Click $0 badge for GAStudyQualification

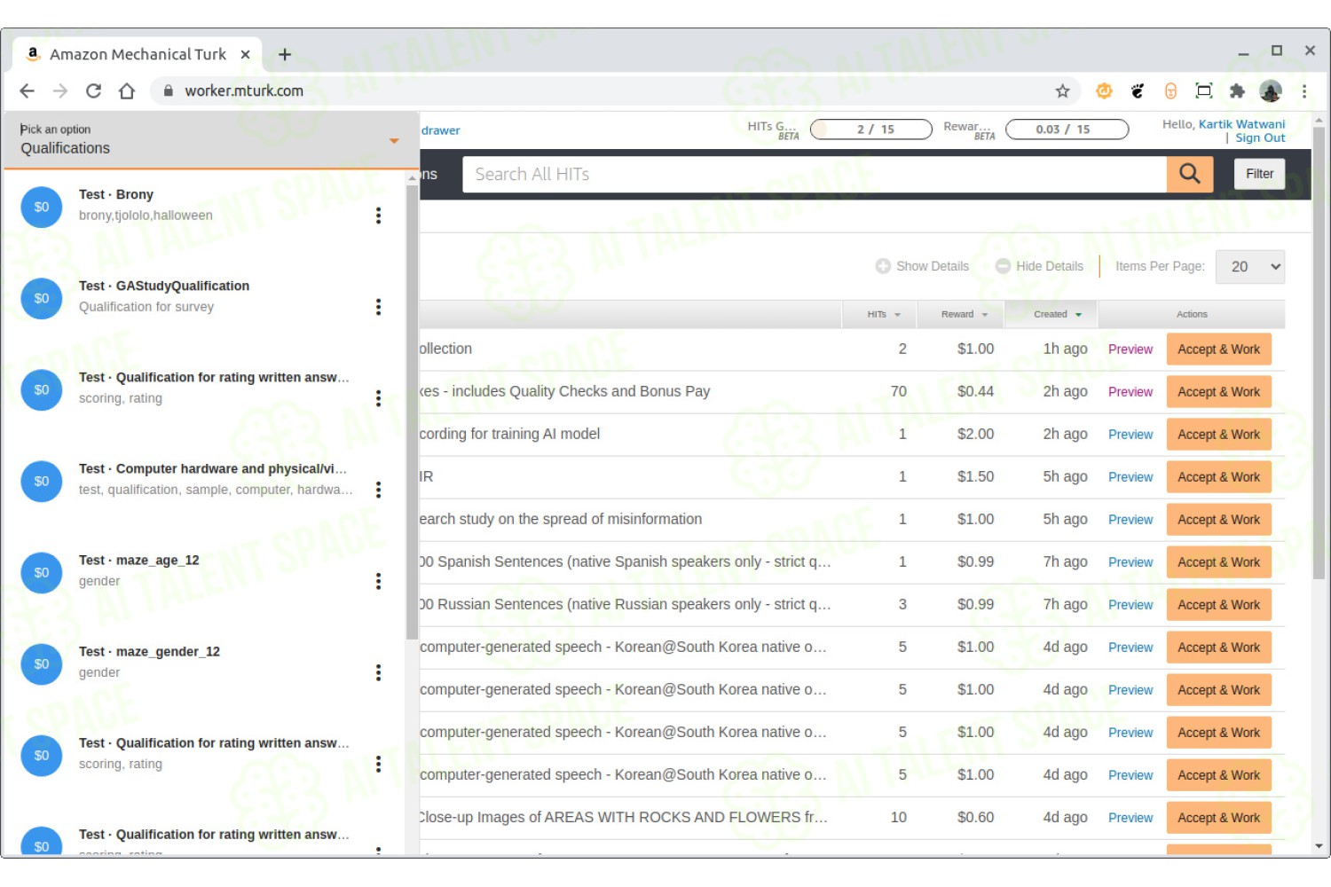point(42,298)
